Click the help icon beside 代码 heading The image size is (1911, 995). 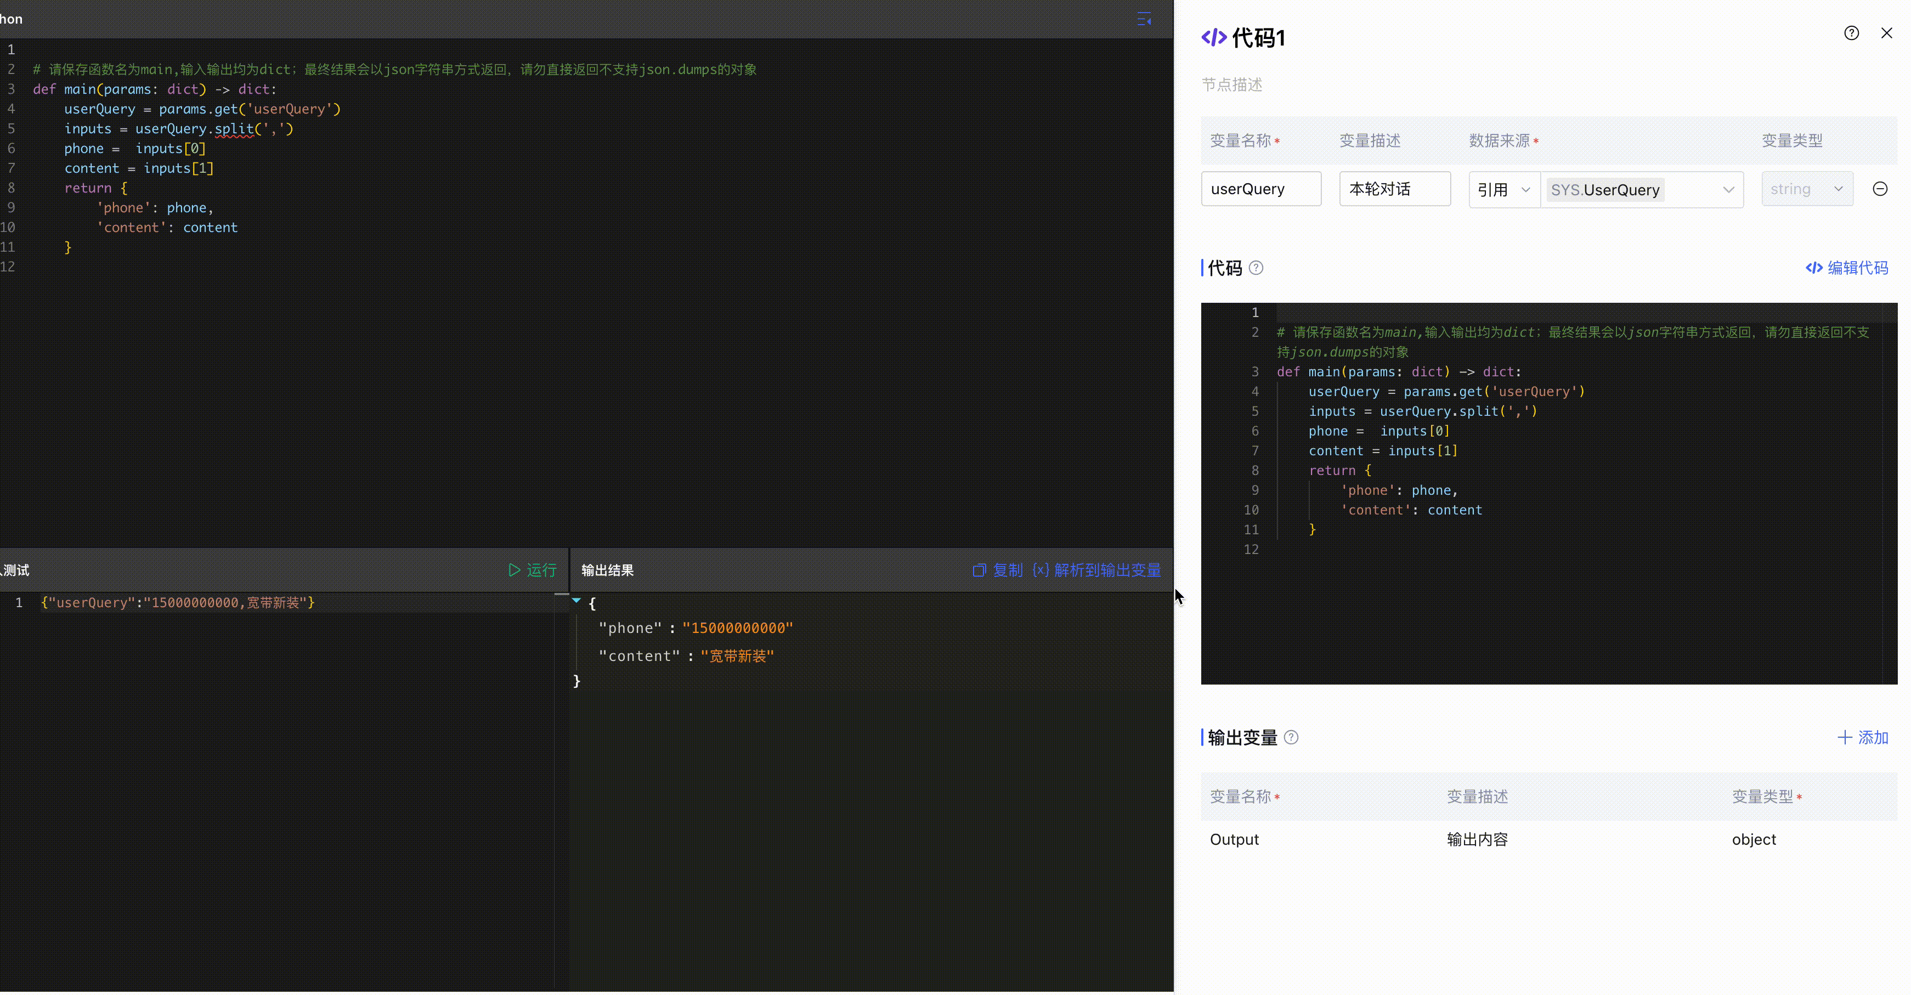click(x=1255, y=269)
